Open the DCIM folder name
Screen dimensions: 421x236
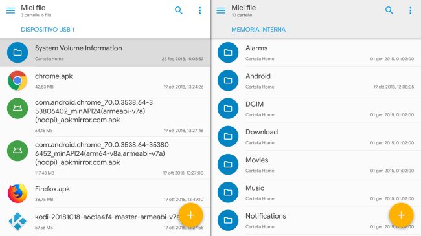pos(255,104)
